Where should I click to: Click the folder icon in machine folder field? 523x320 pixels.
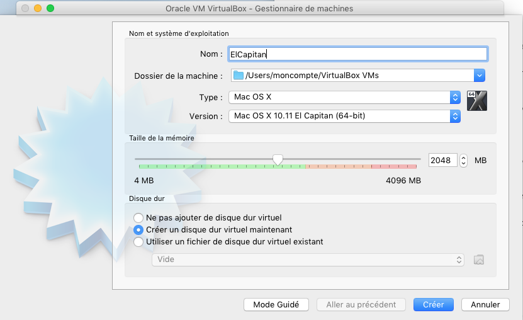pos(238,75)
